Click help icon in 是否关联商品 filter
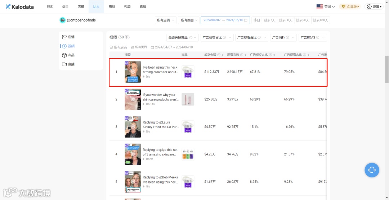 [x=191, y=38]
